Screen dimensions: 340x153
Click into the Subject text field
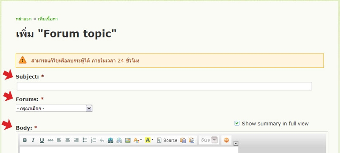coord(164,86)
